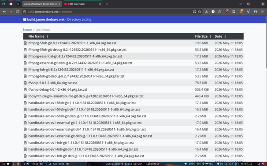This screenshot has width=267, height=166.
Task: Open handbrake-svt-av1-hdr-git-cli package link
Action: coord(83,149)
